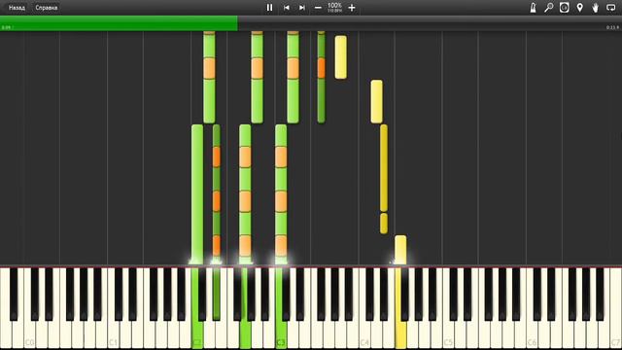The width and height of the screenshot is (622, 350).
Task: Decrease playback speed with minus button
Action: pyautogui.click(x=318, y=8)
